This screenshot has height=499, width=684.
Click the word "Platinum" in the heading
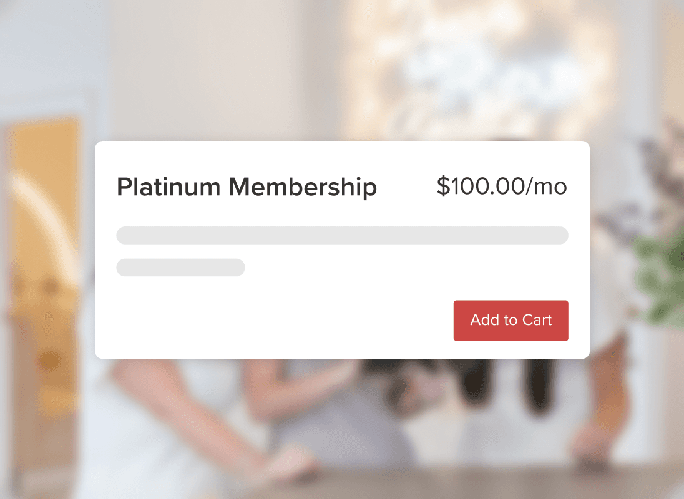(x=168, y=187)
